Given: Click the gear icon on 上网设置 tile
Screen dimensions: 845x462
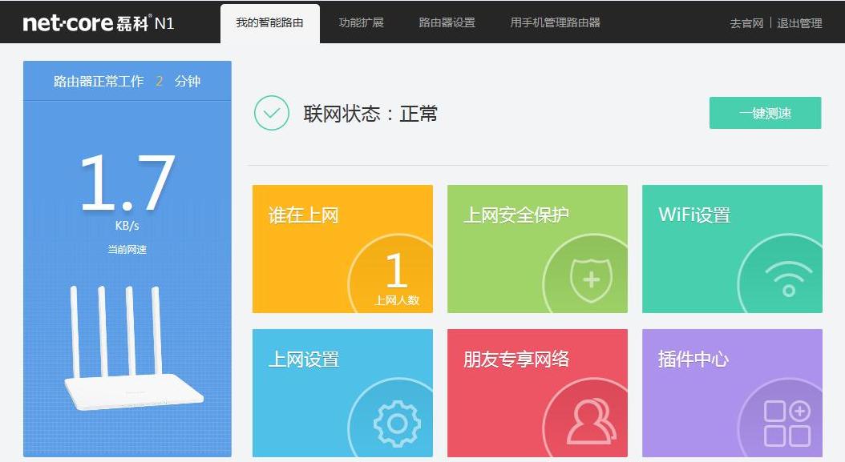Looking at the screenshot, I should (x=395, y=422).
